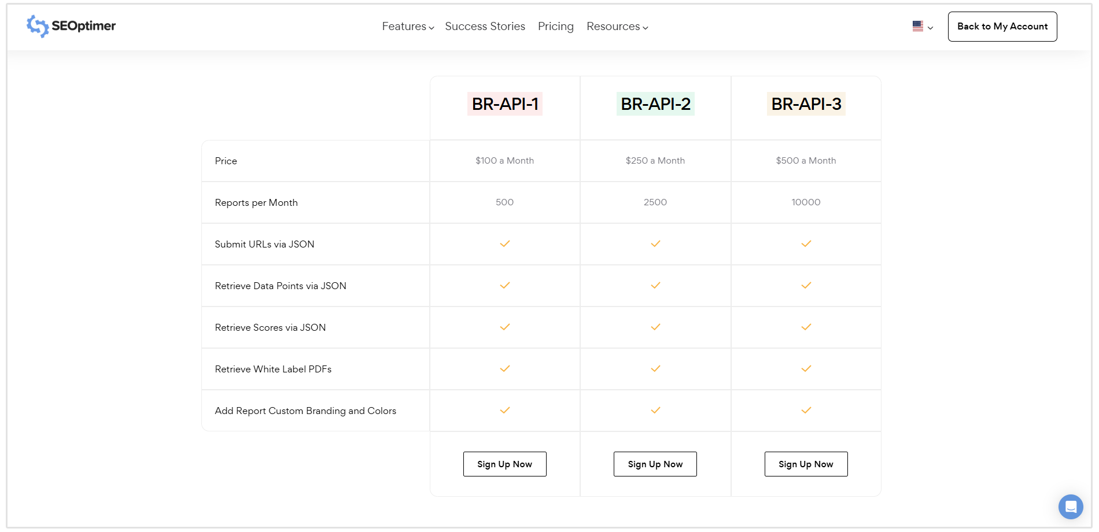Click the US flag language icon

(918, 26)
